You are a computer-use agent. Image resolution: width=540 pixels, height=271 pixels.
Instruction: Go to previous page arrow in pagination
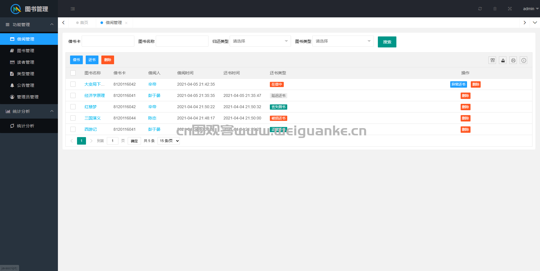pyautogui.click(x=72, y=141)
